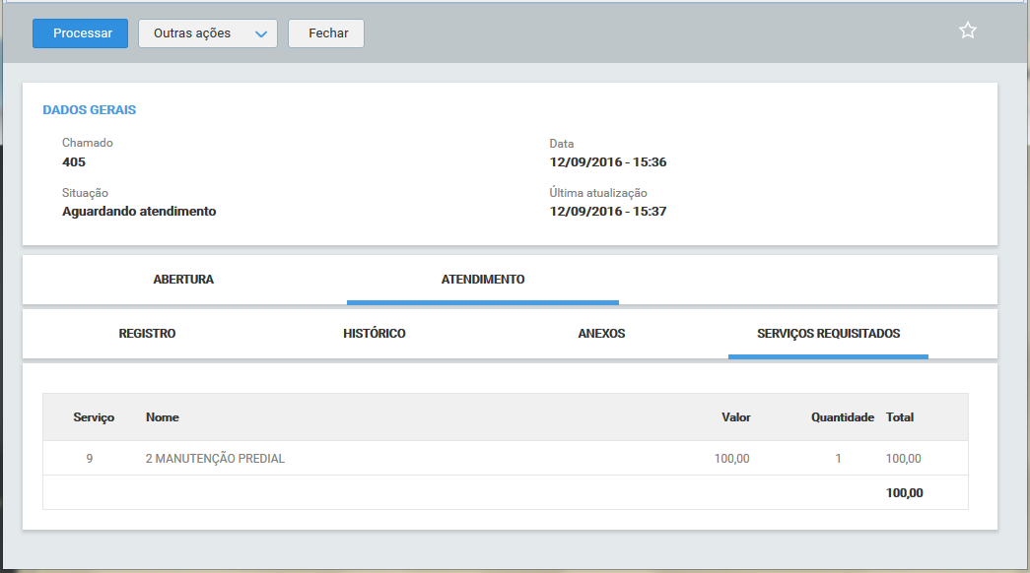Expand the Outras ações dropdown
The width and height of the screenshot is (1030, 573).
pos(207,33)
